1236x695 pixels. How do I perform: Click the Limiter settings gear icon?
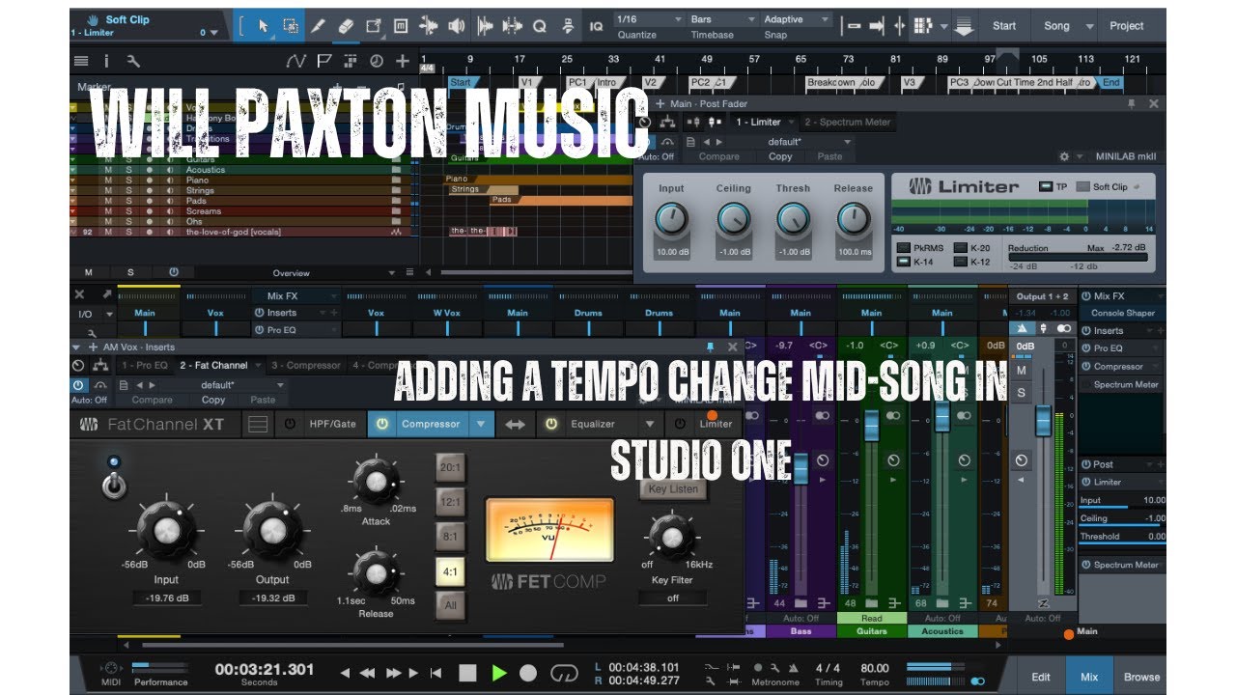click(x=1064, y=156)
